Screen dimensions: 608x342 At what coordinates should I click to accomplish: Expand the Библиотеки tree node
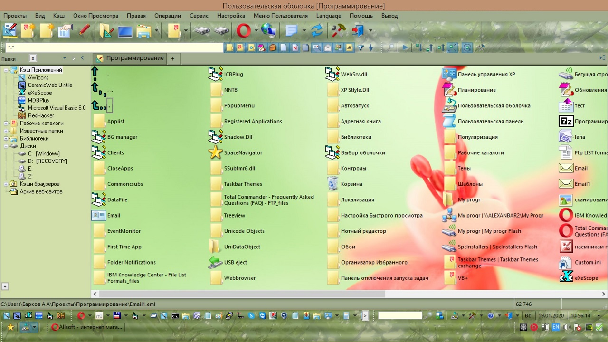click(x=7, y=139)
